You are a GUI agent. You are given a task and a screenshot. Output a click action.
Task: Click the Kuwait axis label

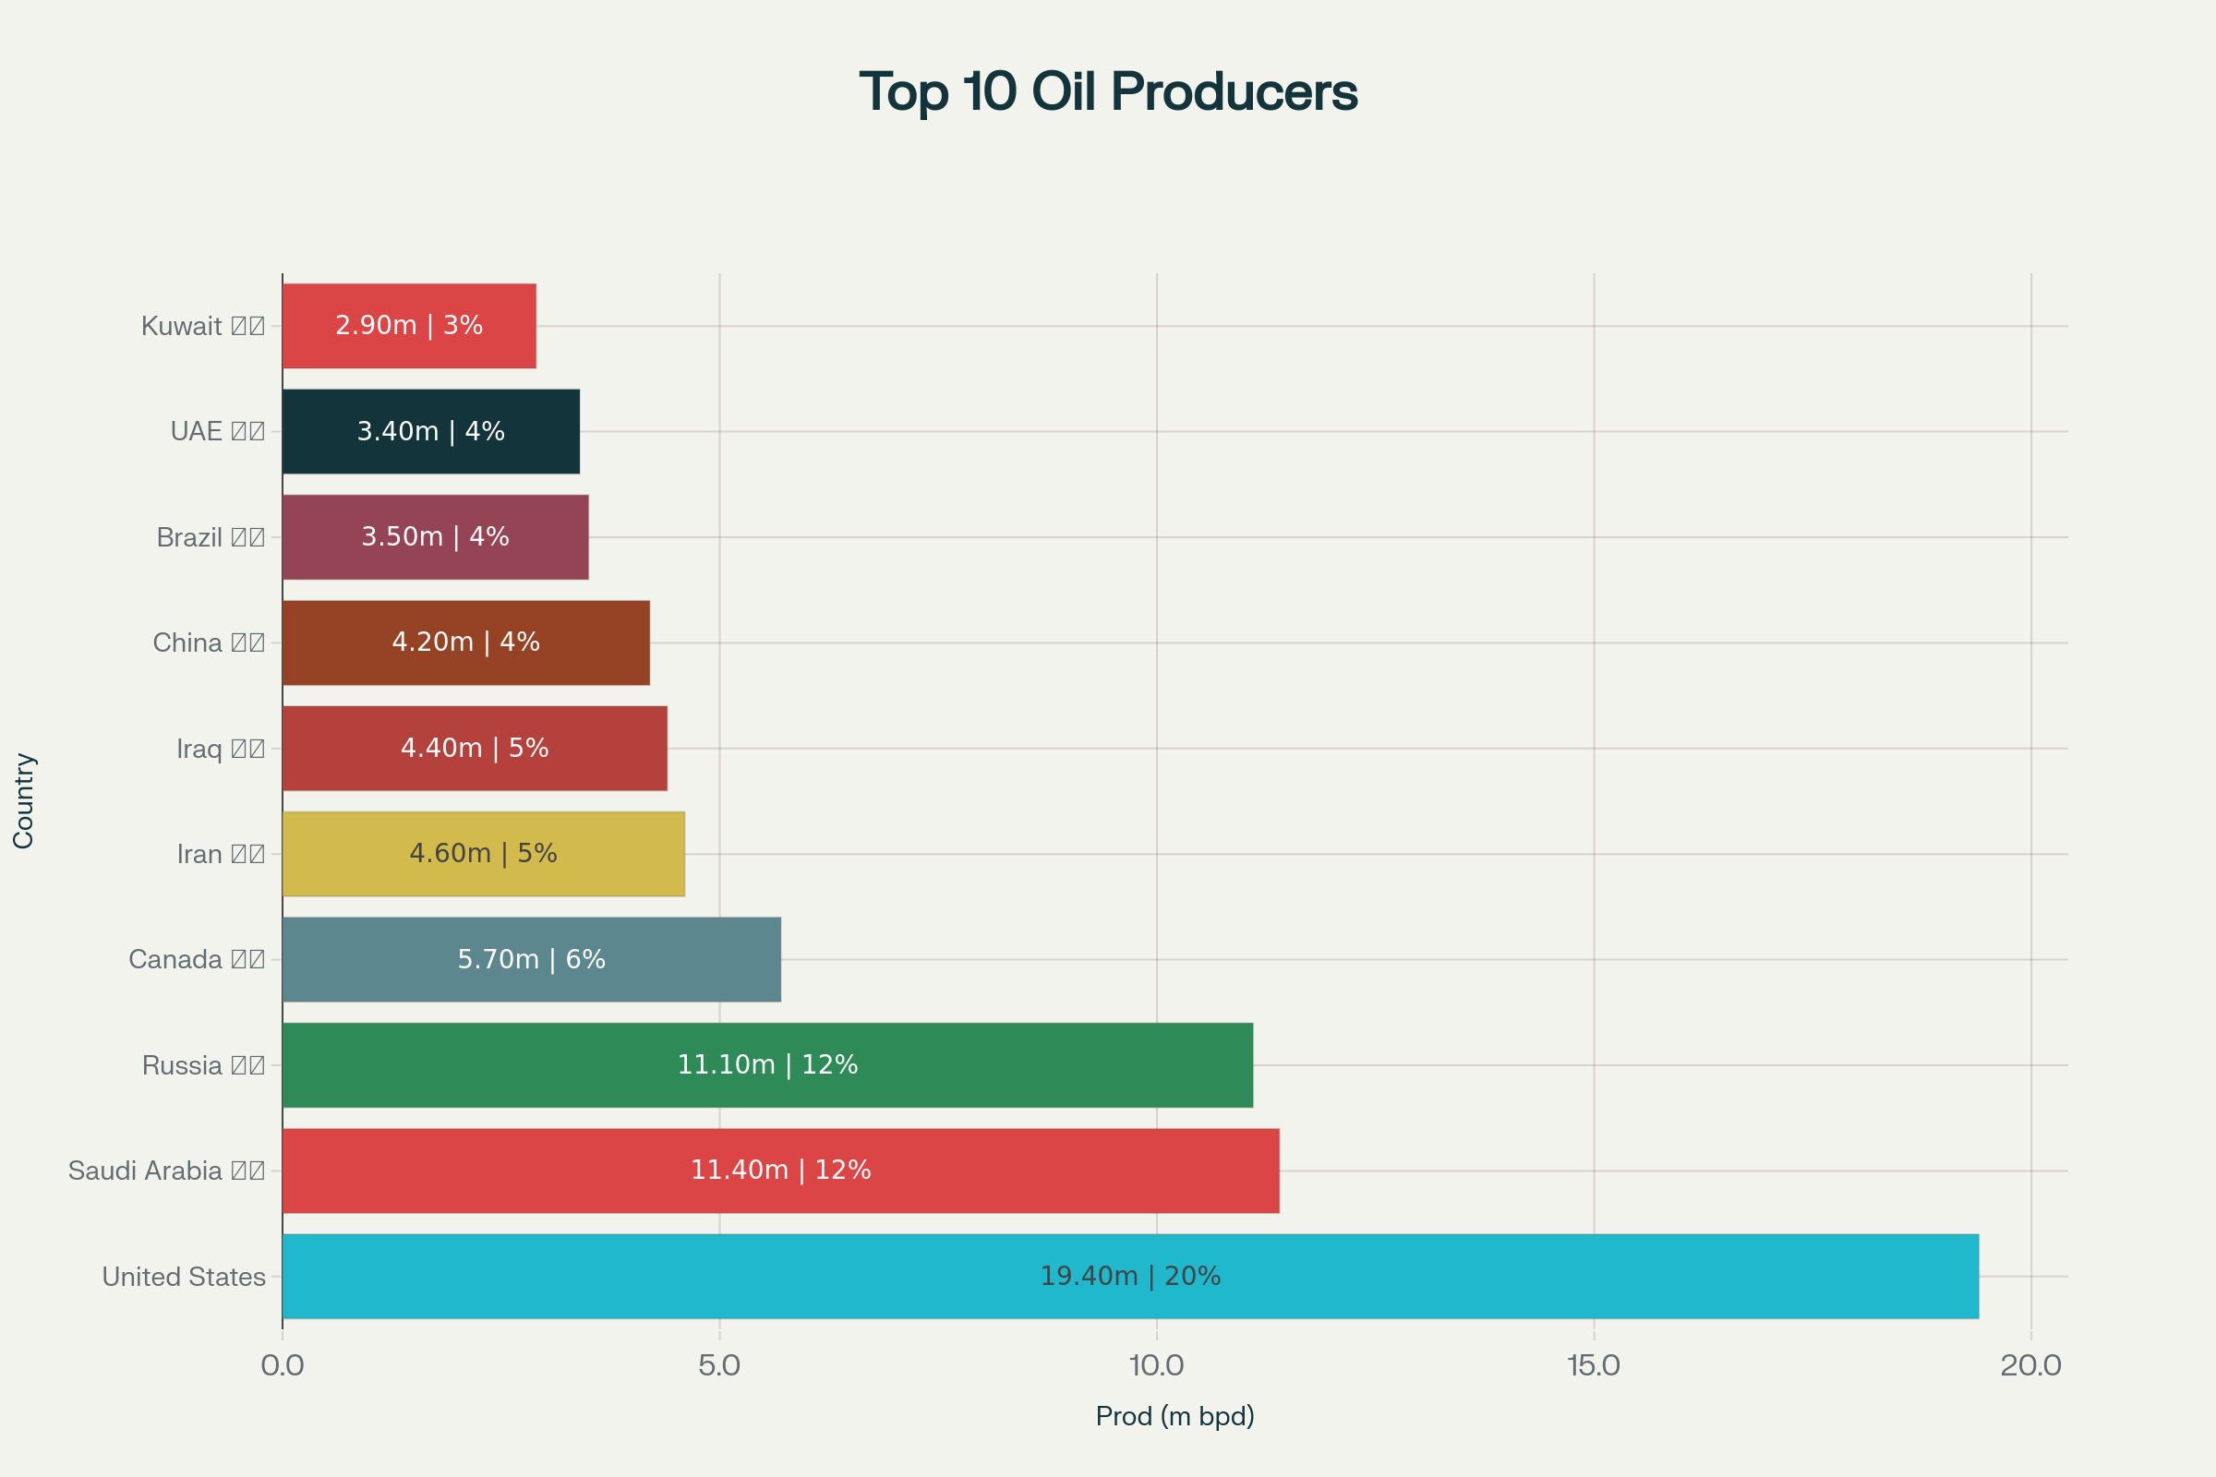202,326
